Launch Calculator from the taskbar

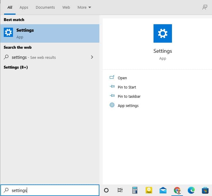click(135, 190)
